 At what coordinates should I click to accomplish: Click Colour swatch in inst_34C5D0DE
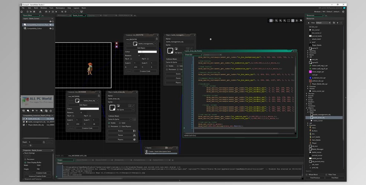point(89,109)
